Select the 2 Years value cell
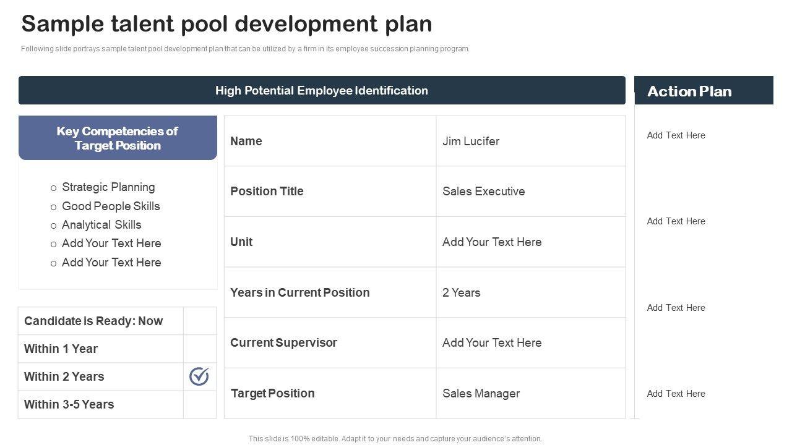The image size is (792, 445). pyautogui.click(x=461, y=292)
